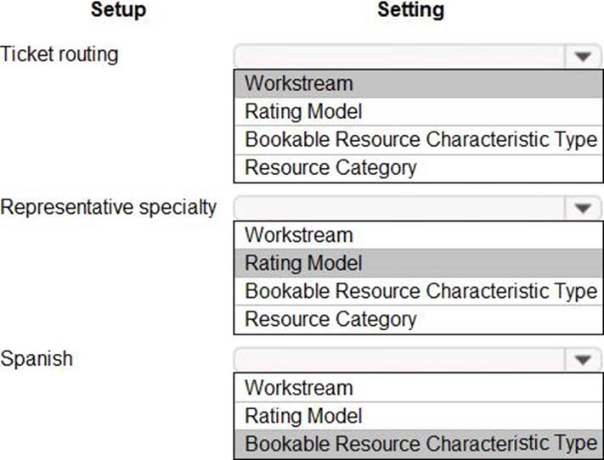Screen dimensions: 604x460
Task: Click the Ticket routing label
Action: pyautogui.click(x=59, y=55)
